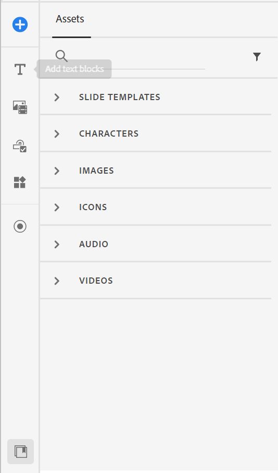Click the magnifying glass search icon

pyautogui.click(x=61, y=56)
